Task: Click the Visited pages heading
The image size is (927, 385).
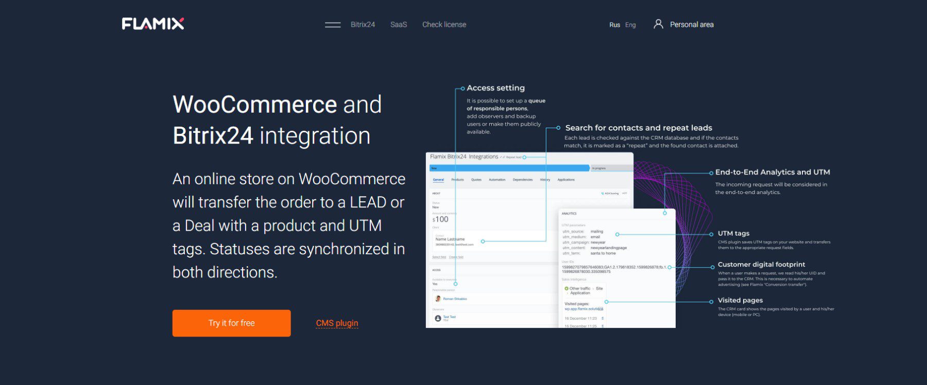Action: click(x=740, y=301)
